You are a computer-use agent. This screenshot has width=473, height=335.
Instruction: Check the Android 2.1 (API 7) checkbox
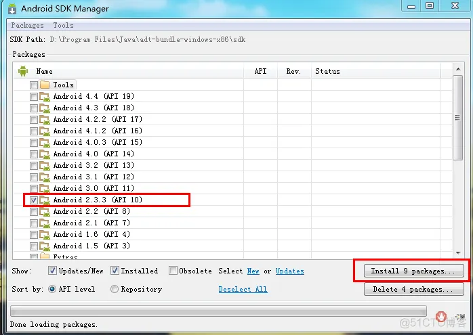tap(34, 223)
